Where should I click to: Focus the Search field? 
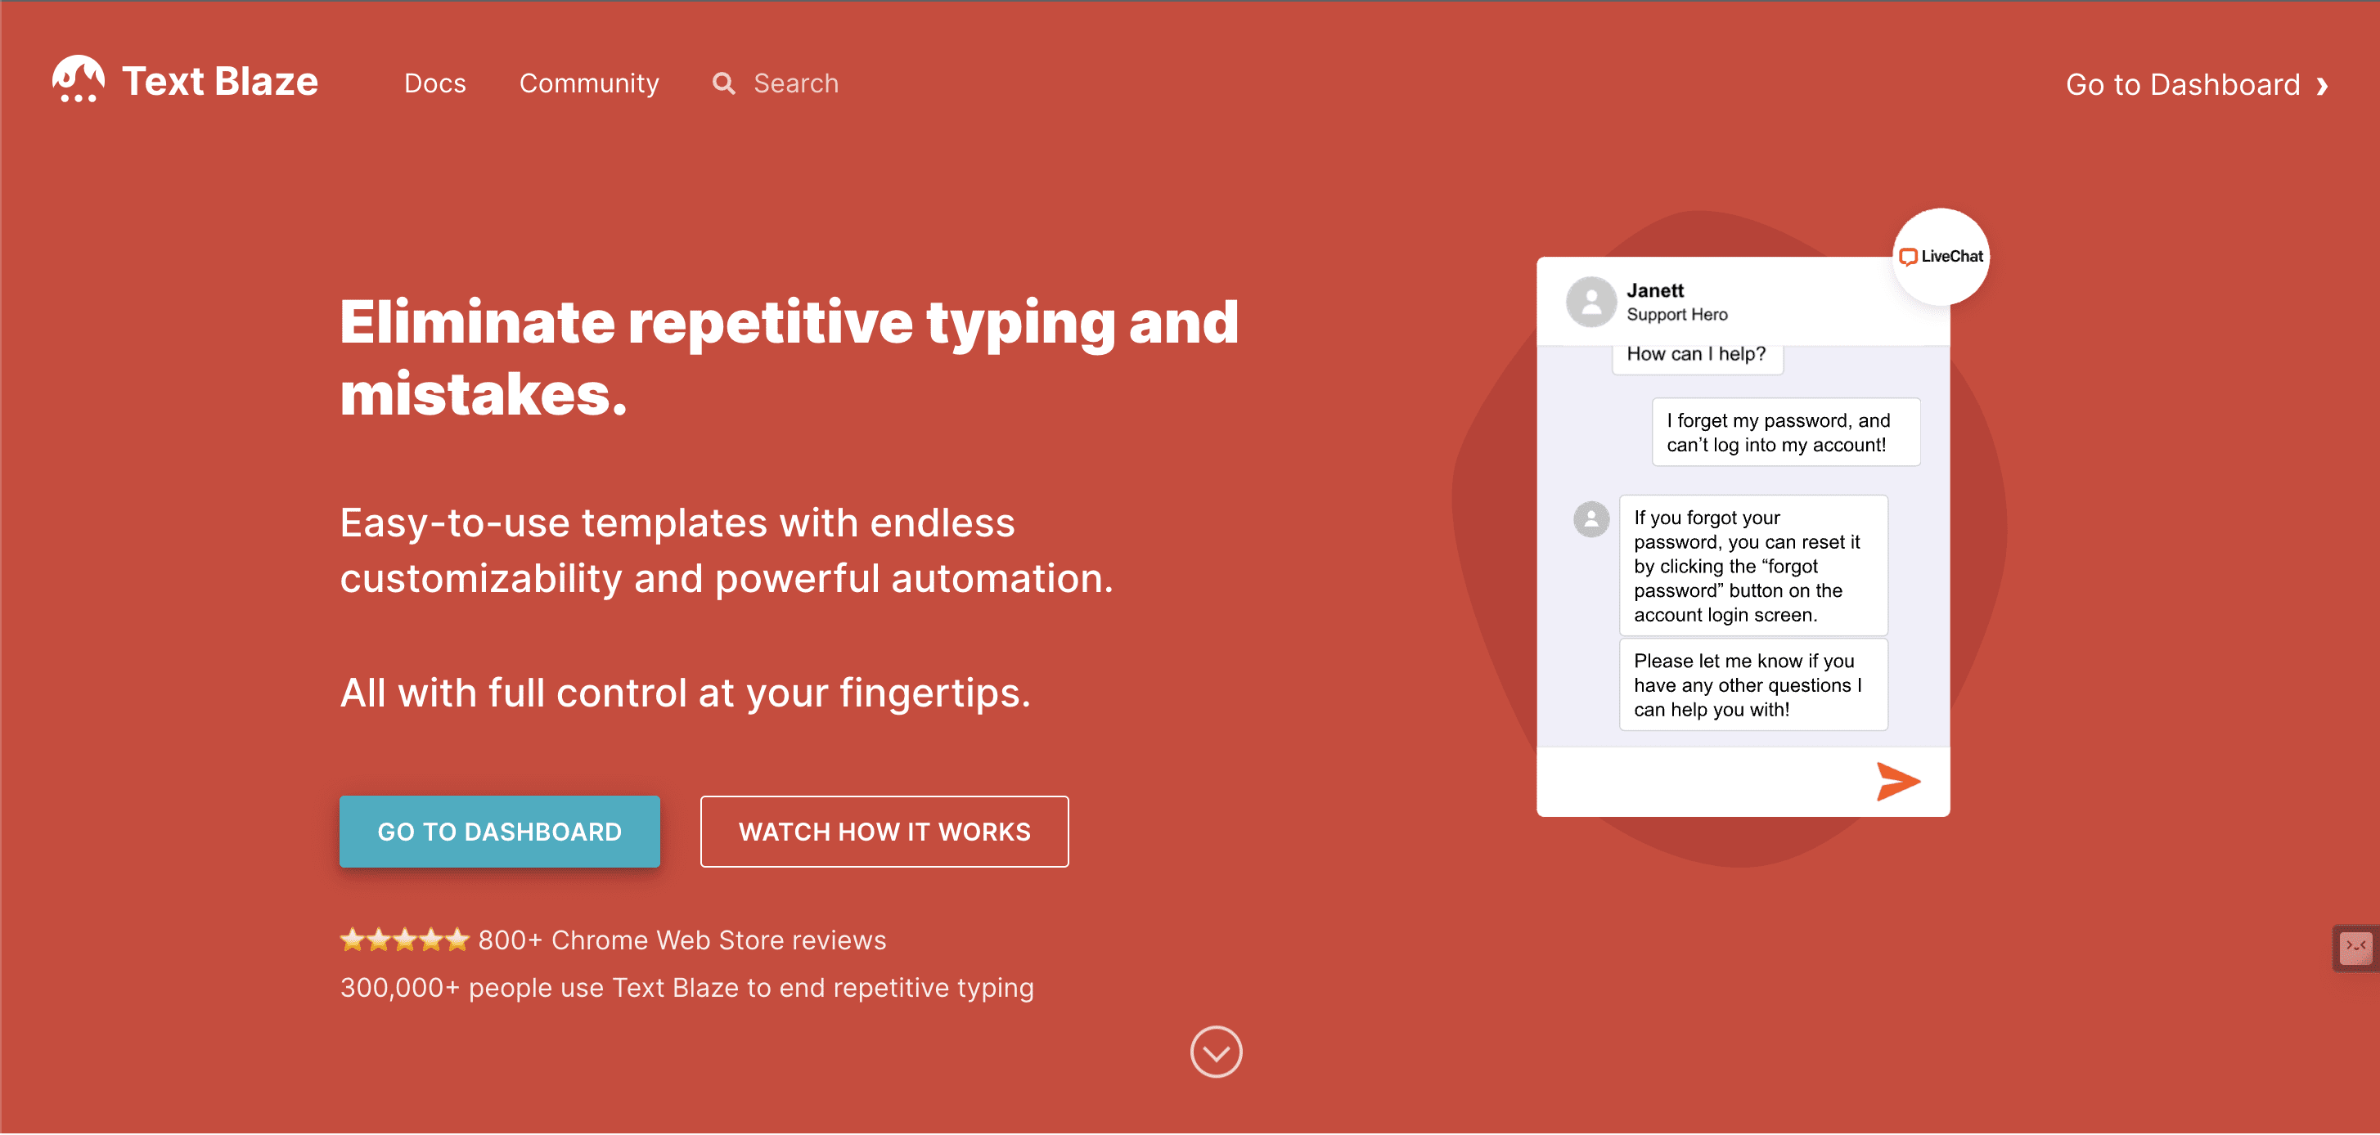(795, 83)
